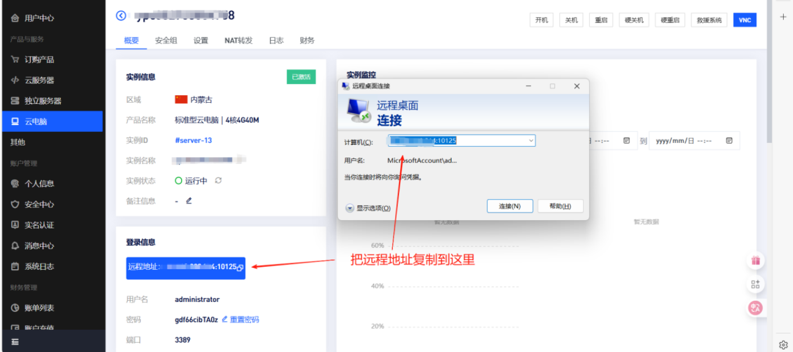The image size is (793, 352).
Task: Edit the 备注信息 with the pencil icon
Action: click(x=188, y=201)
